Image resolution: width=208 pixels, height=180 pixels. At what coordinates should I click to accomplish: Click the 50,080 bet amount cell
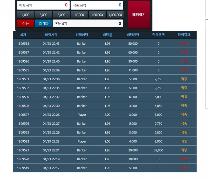133,44
